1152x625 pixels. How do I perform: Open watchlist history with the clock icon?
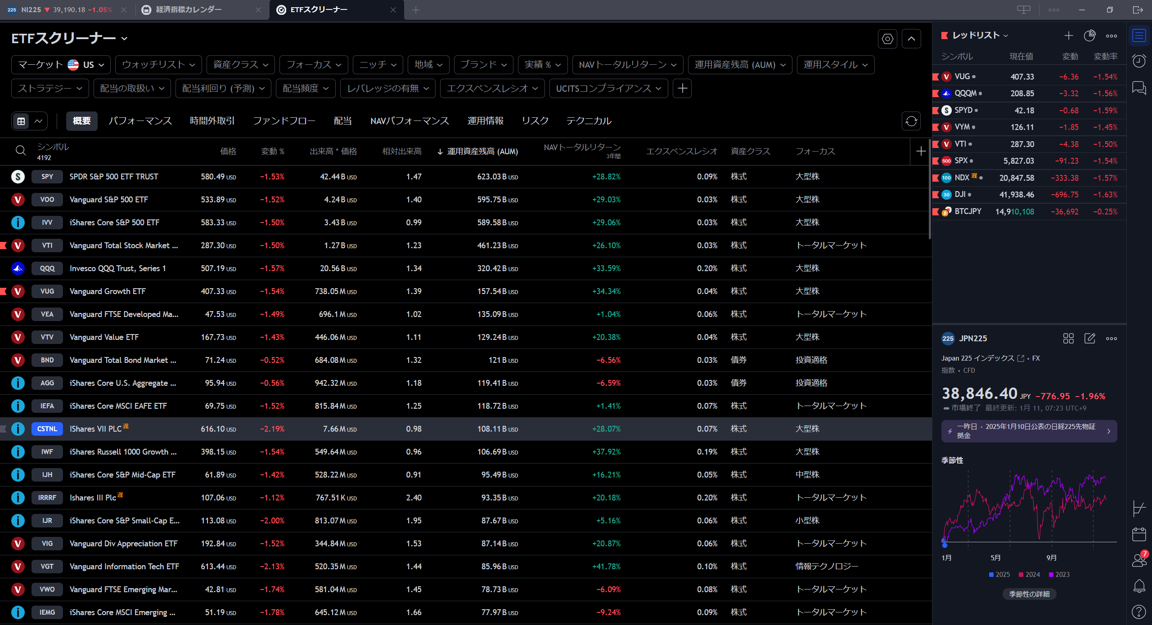point(1139,61)
